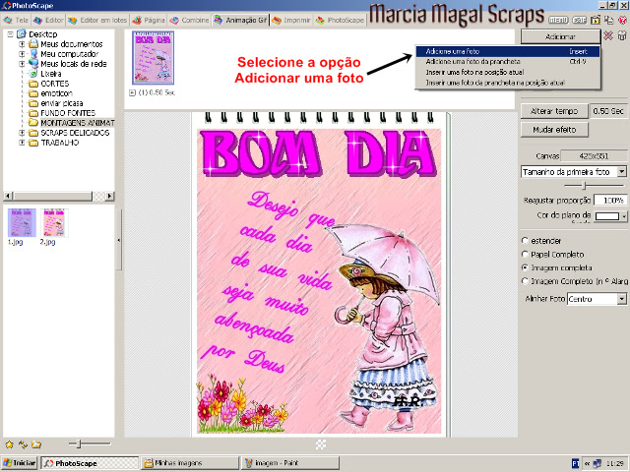Choose Adicione uma foto da prancheta
This screenshot has width=630, height=472.
[x=508, y=62]
